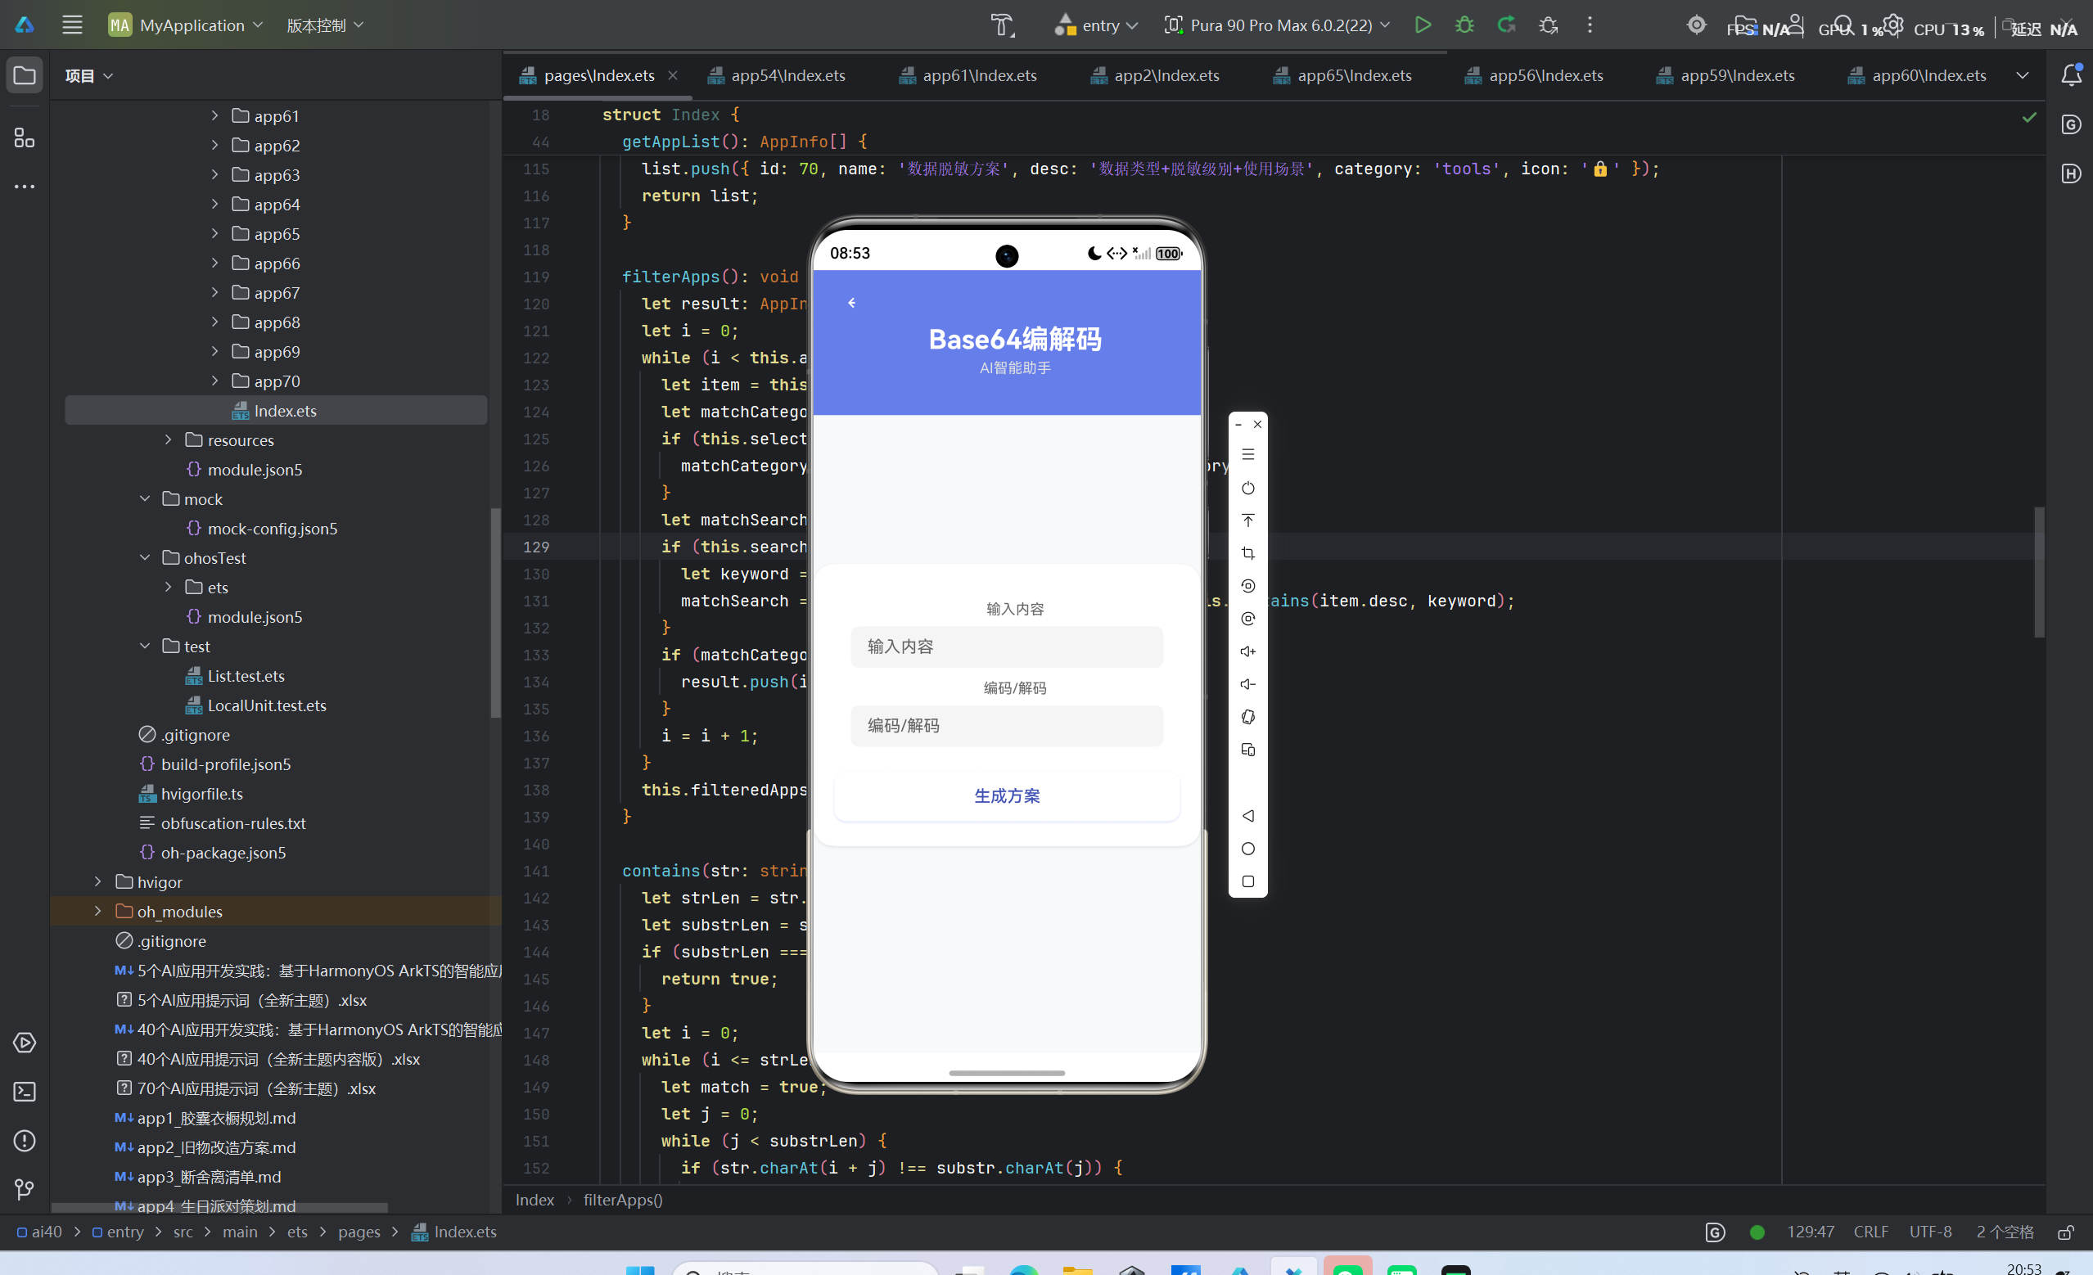Open the 版本控制 dropdown menu

(324, 25)
